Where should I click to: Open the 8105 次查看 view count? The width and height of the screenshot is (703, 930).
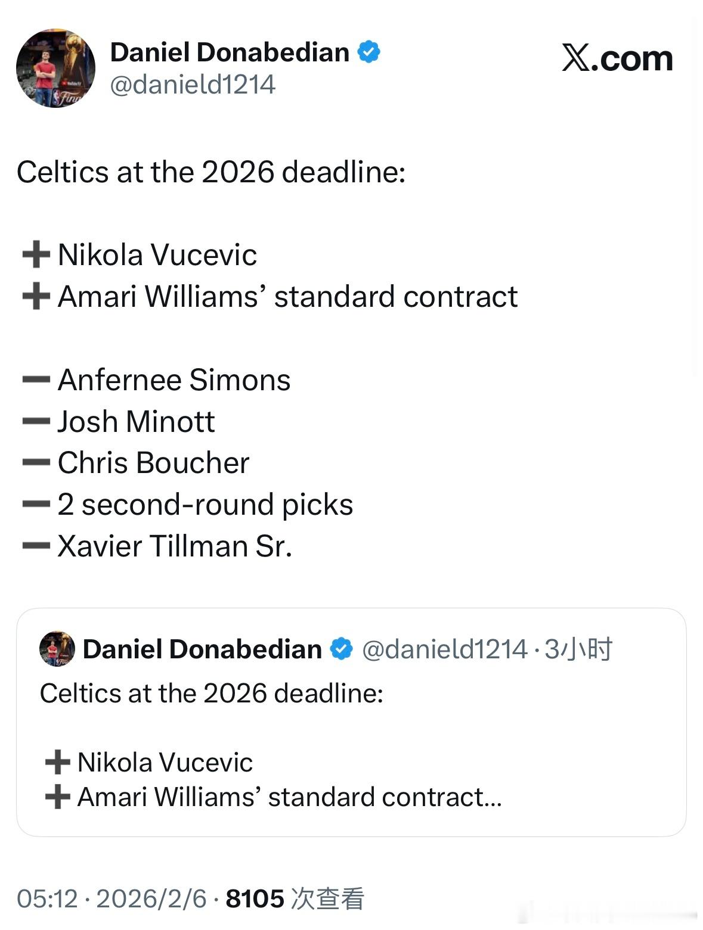point(295,898)
